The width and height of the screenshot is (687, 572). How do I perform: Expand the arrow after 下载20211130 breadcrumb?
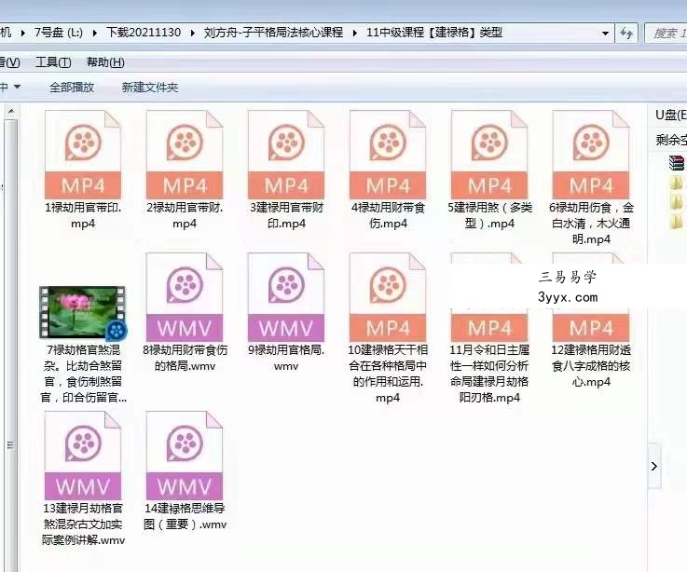[x=192, y=33]
